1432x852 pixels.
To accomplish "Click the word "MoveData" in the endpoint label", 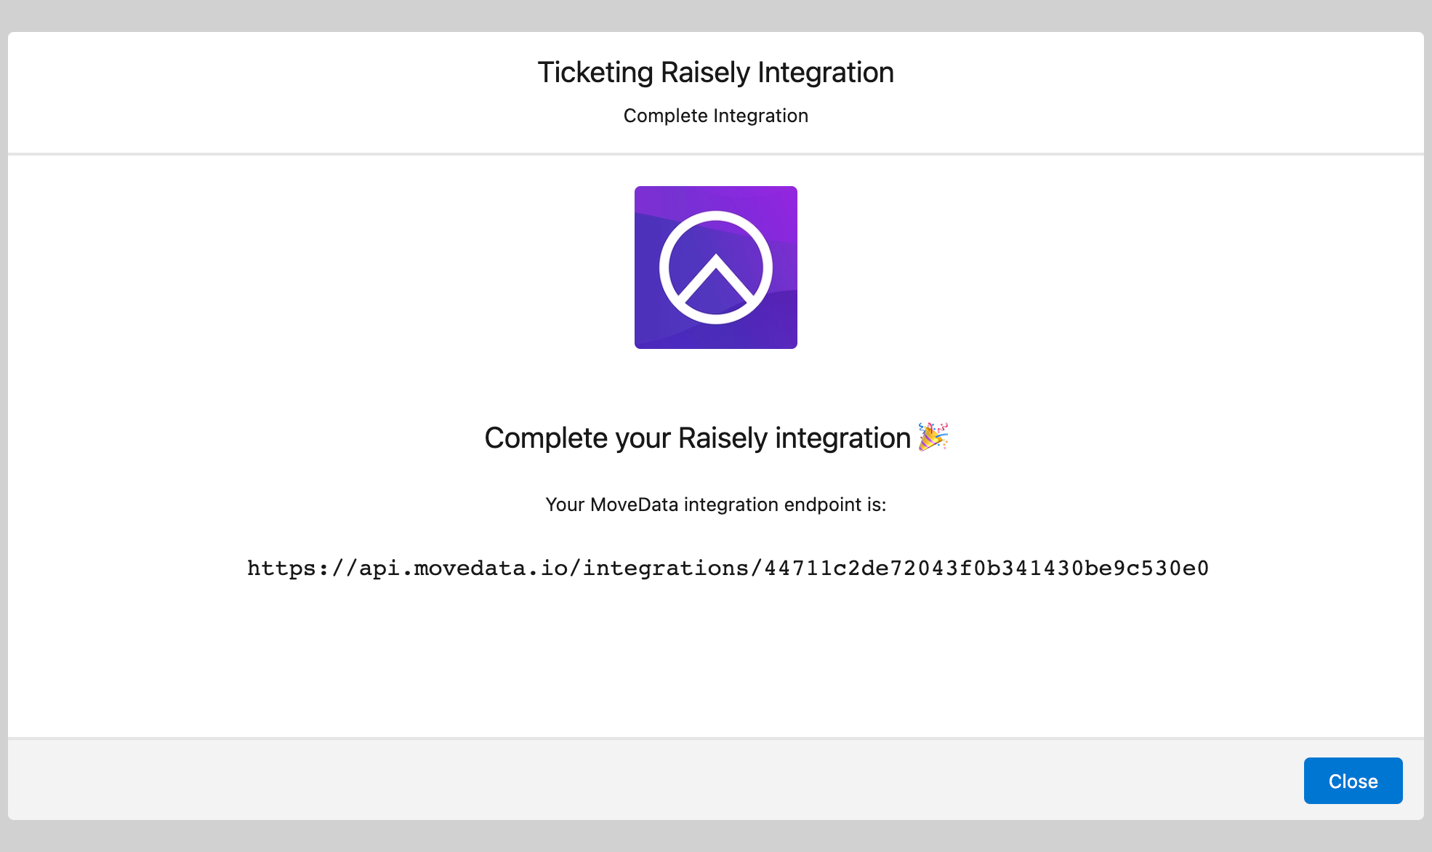I will 634,505.
